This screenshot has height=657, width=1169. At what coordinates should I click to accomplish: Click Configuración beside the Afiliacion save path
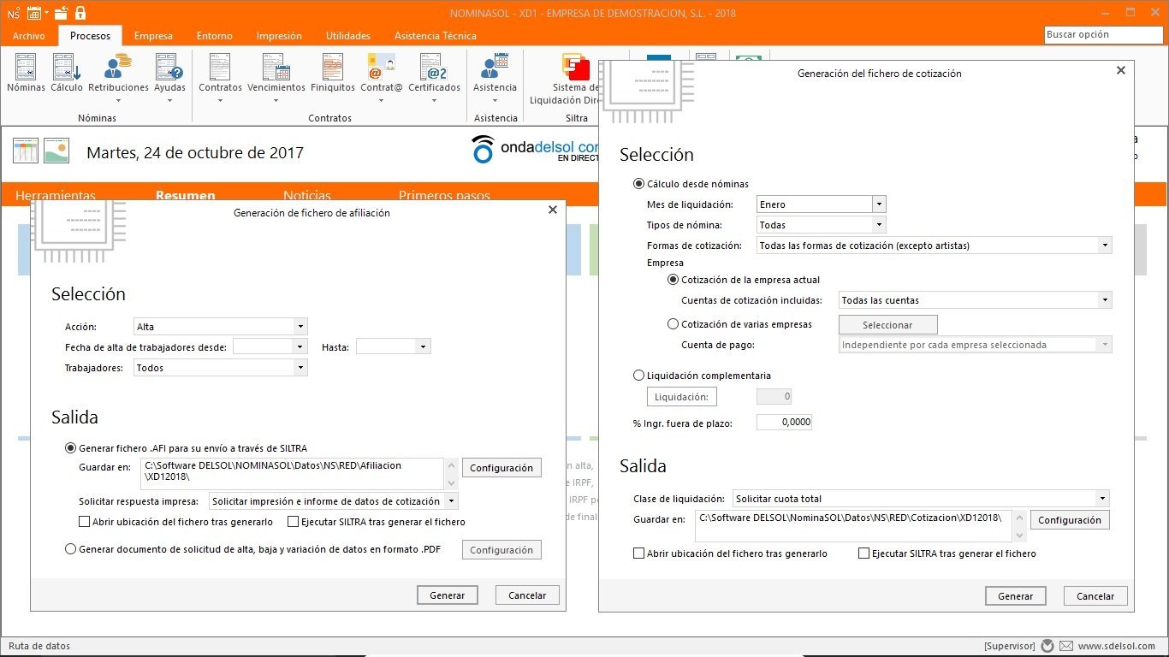tap(501, 468)
